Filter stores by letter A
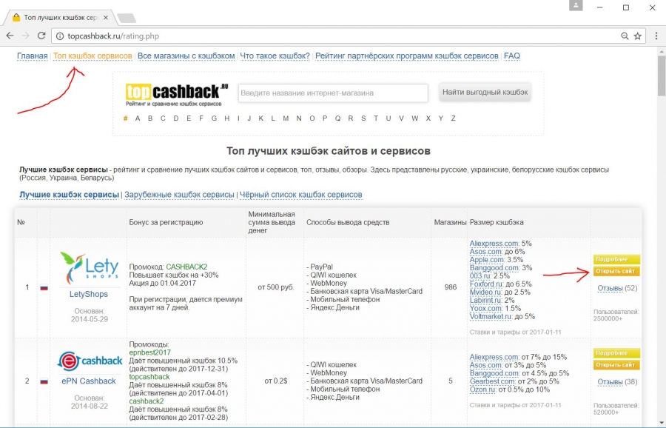This screenshot has height=428, width=666. click(x=138, y=118)
